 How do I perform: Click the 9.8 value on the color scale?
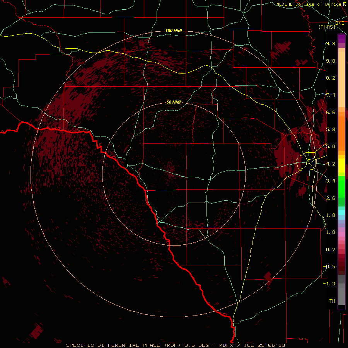click(x=331, y=43)
